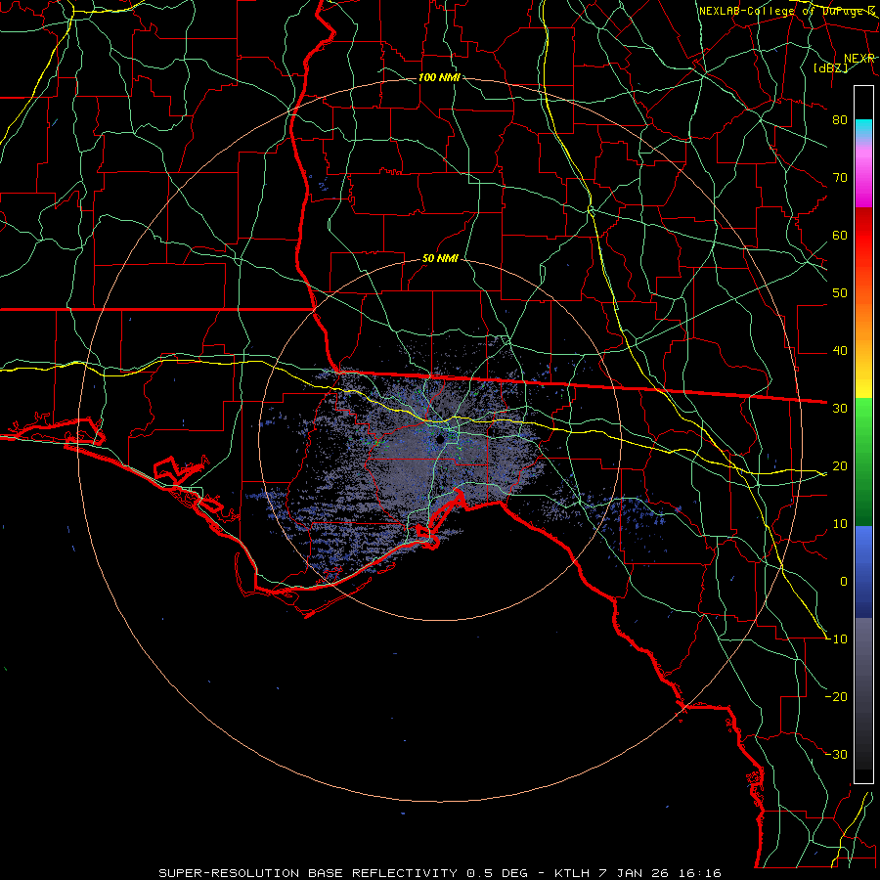
Task: Click the 0 value on the dBZ scale
Action: click(844, 582)
